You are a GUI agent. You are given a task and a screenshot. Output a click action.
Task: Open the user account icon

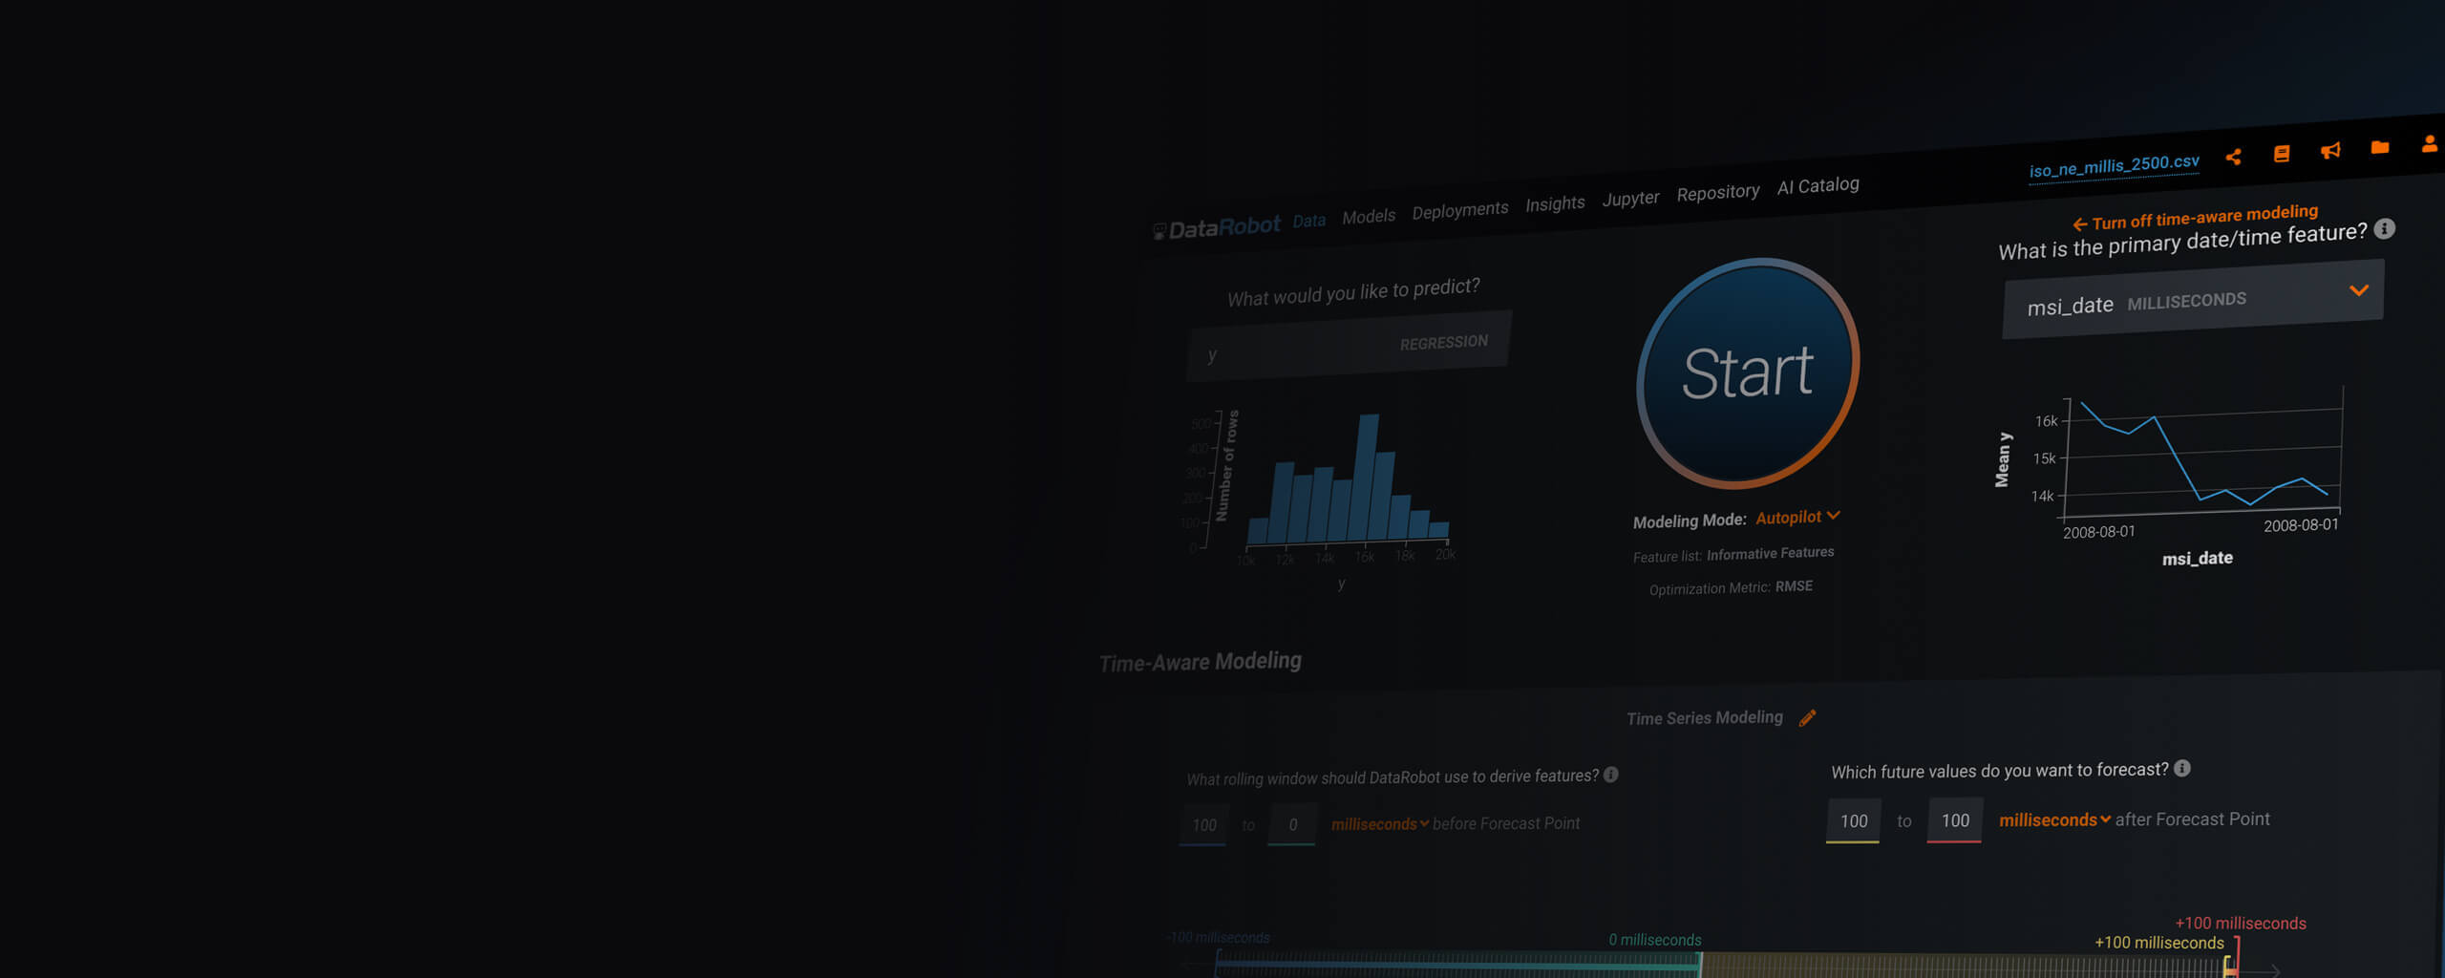pos(2430,143)
